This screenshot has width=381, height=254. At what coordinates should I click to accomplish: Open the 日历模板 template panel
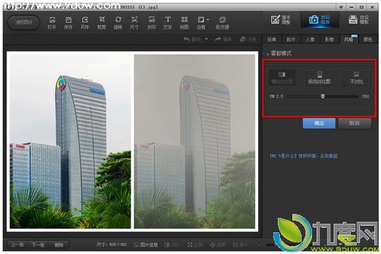point(359,20)
